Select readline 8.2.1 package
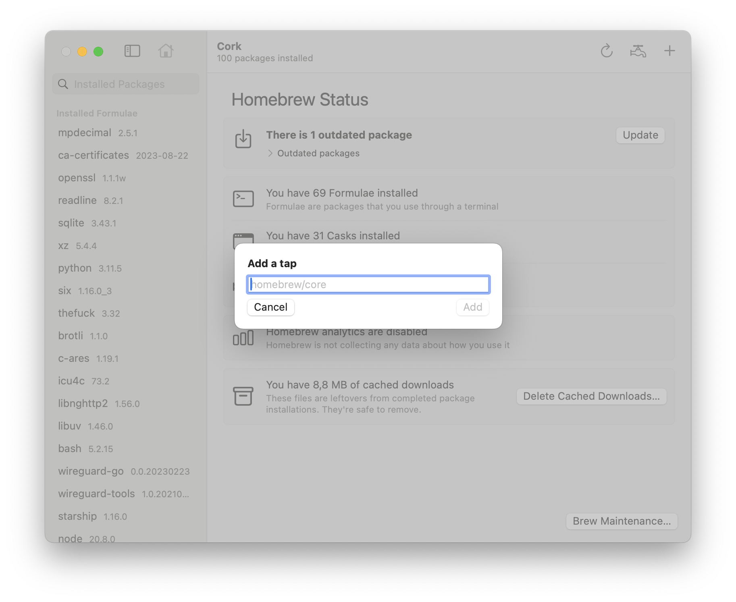736x602 pixels. pyautogui.click(x=126, y=200)
